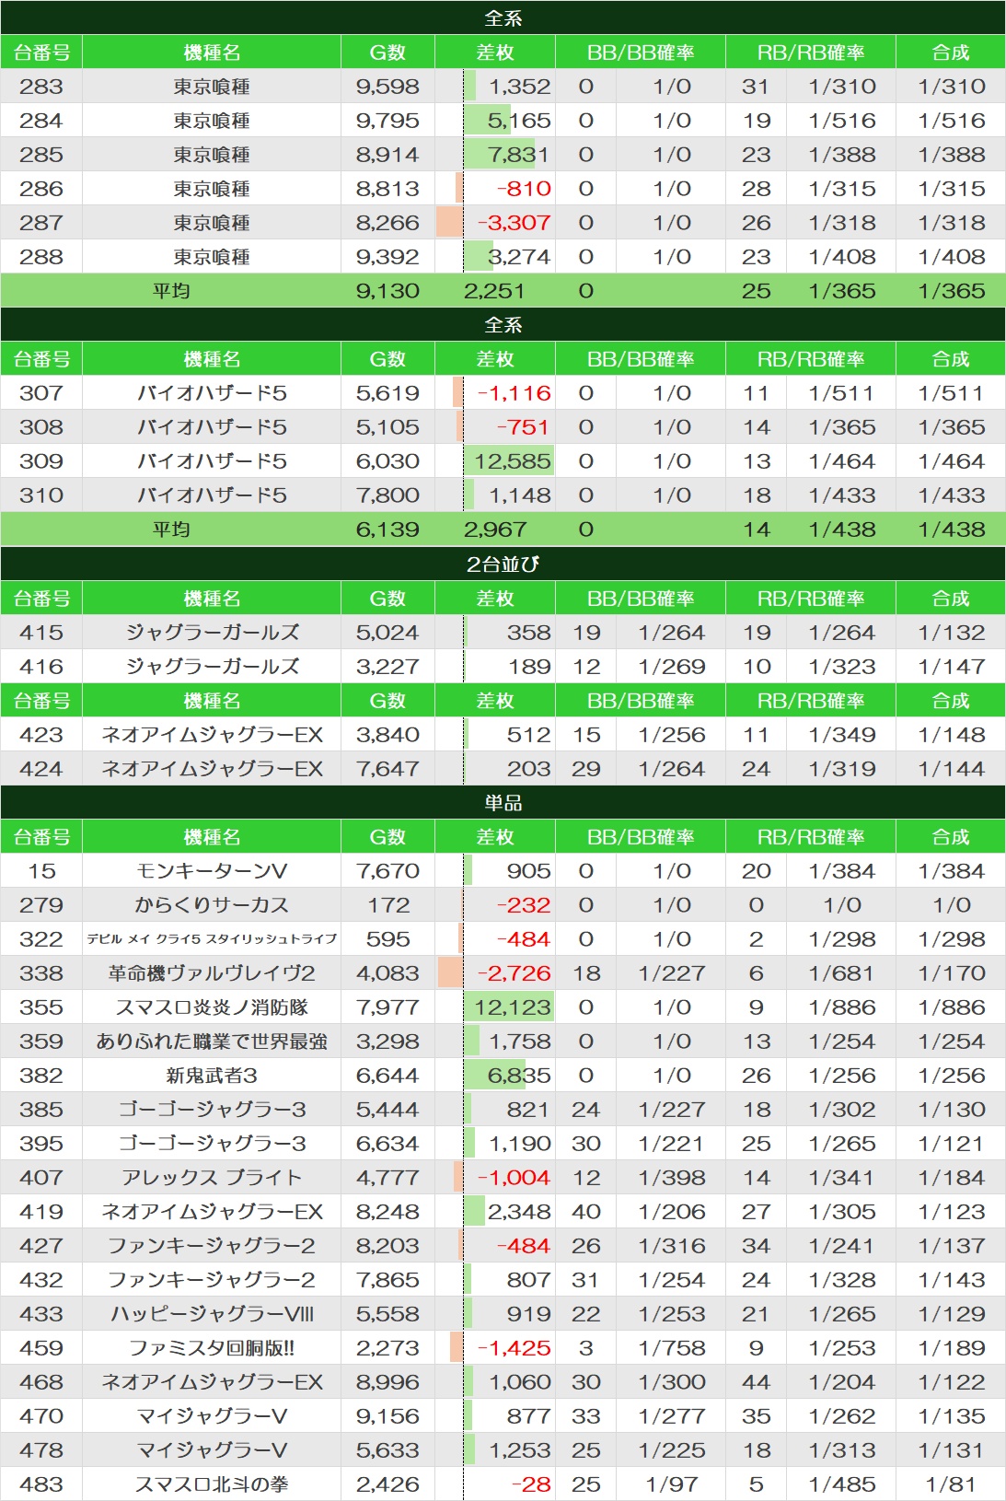Click the 1/144 combined rate in row 424
Screen dimensions: 1006x1501
(x=952, y=769)
